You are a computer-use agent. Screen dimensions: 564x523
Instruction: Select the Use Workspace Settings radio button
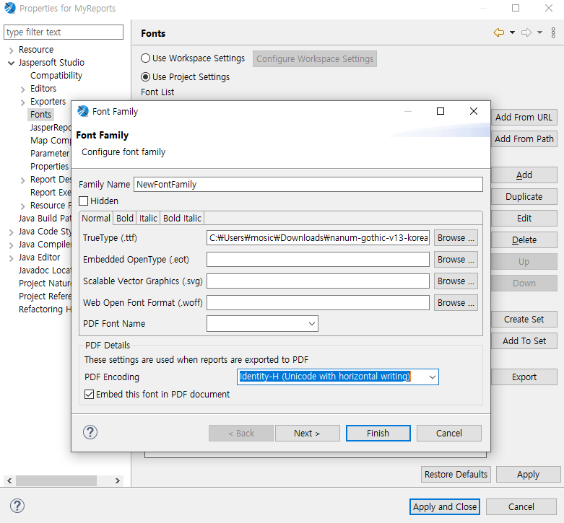[x=145, y=58]
